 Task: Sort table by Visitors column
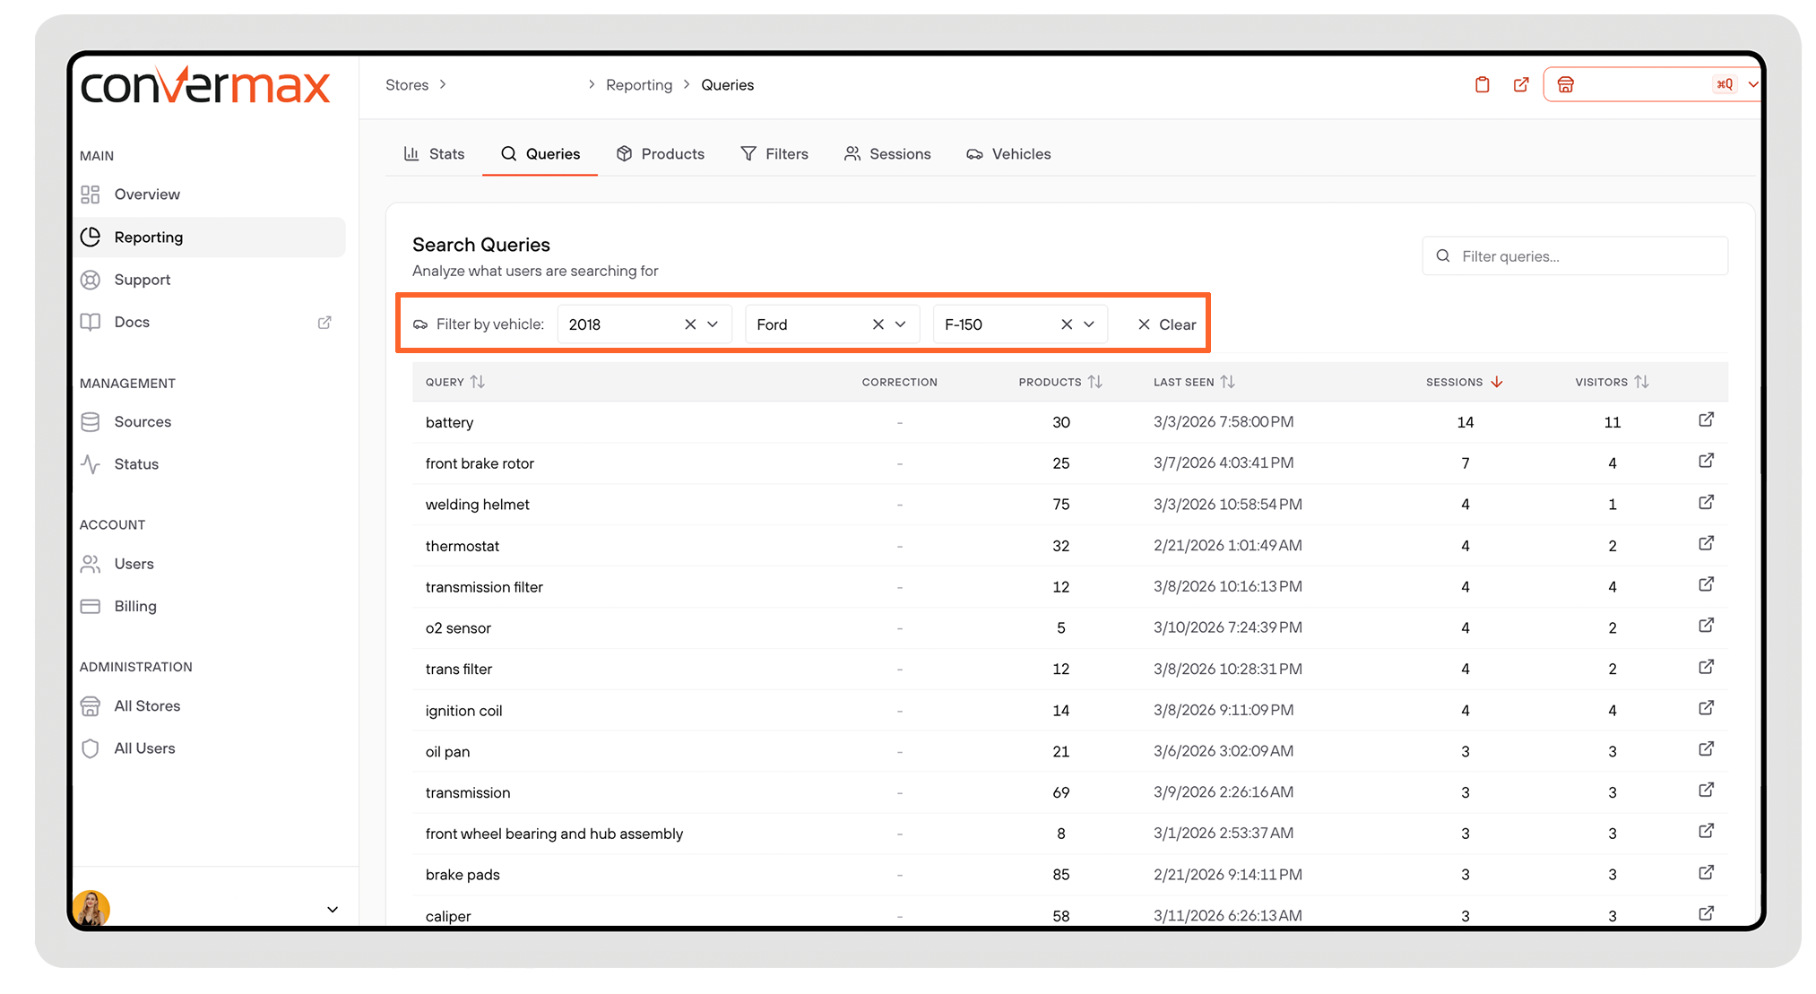(x=1641, y=382)
